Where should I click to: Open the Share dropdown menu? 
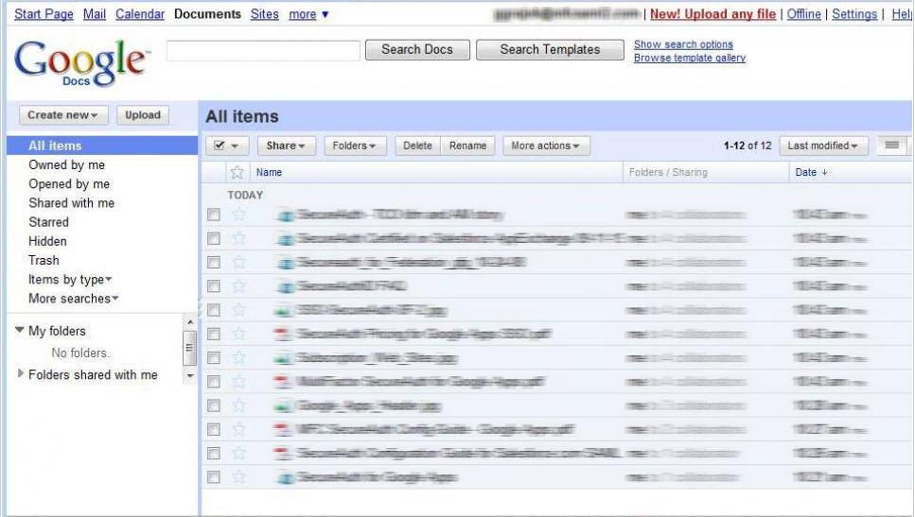pos(286,146)
